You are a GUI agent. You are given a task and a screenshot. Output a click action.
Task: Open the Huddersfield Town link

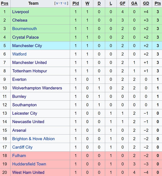pos(29,164)
